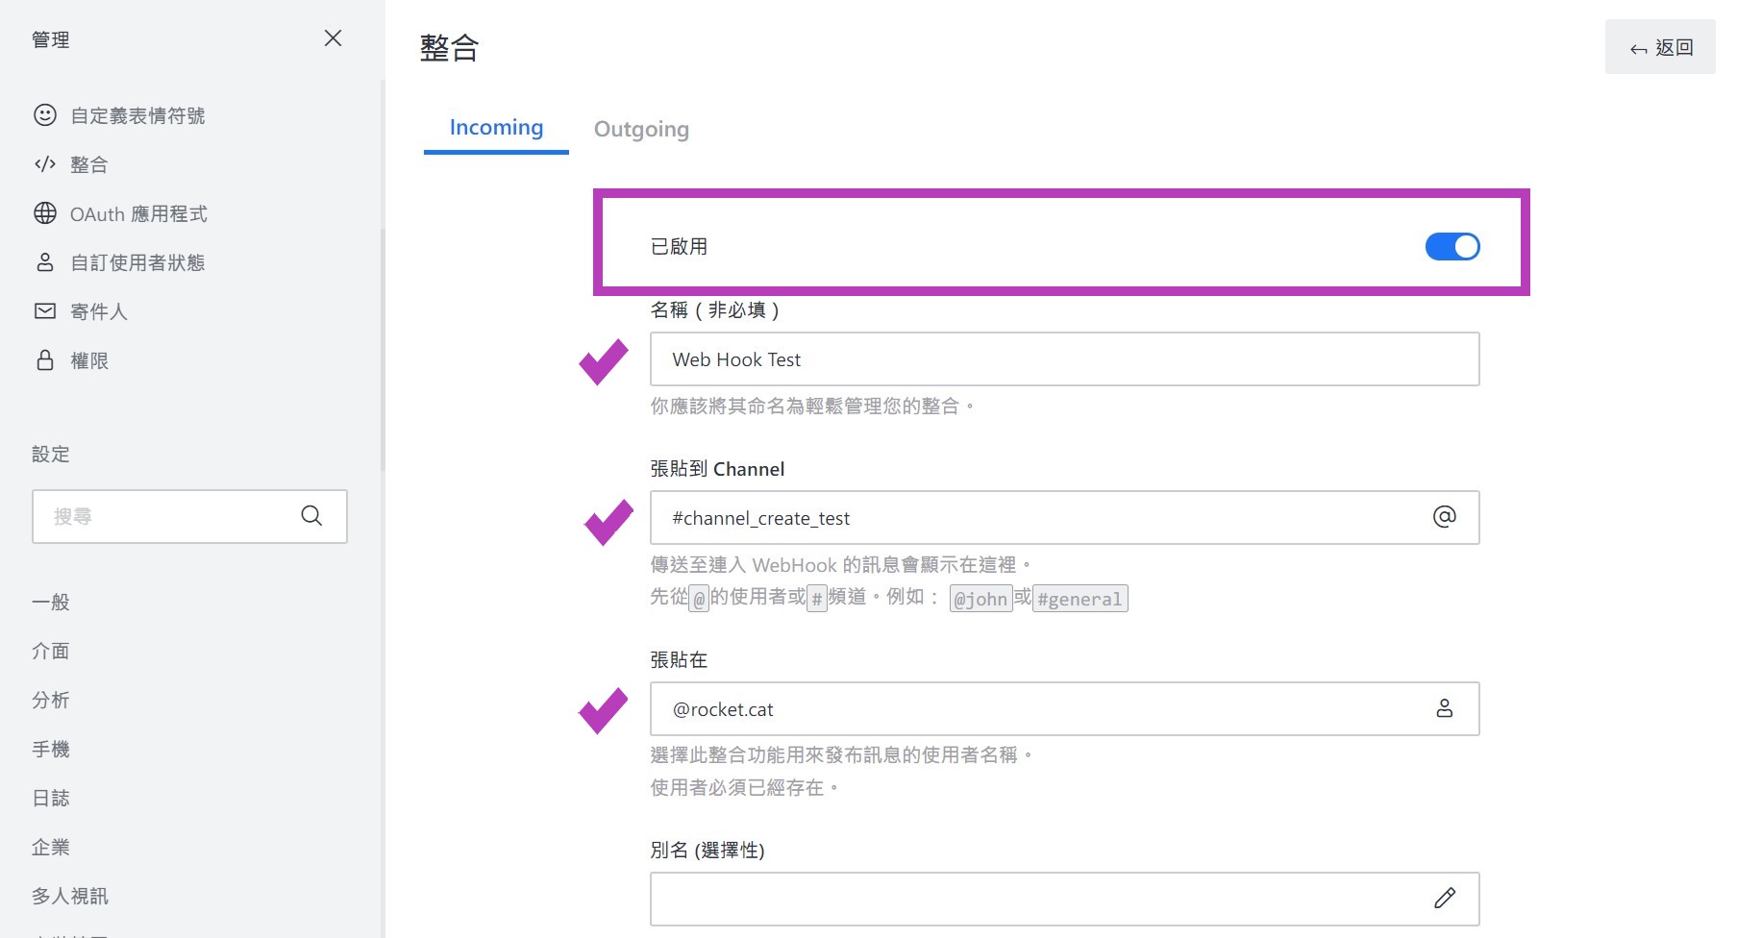The width and height of the screenshot is (1737, 938).
Task: Click the 已啟用 label
Action: tap(679, 247)
